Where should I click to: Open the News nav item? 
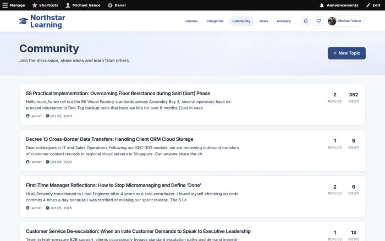[x=263, y=21]
